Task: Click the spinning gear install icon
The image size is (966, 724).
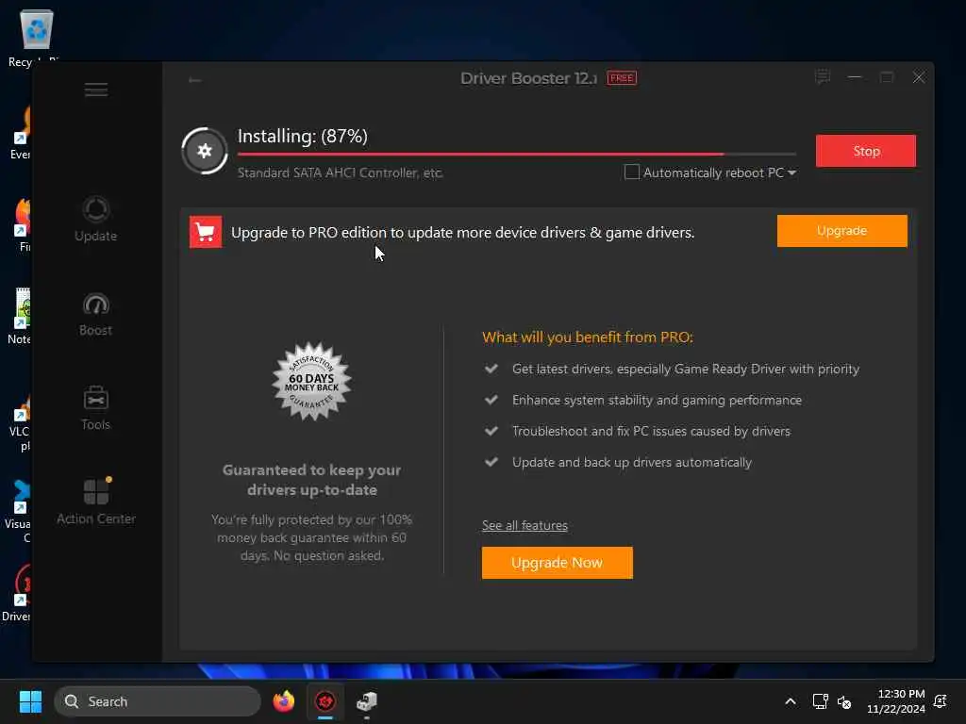Action: point(205,151)
